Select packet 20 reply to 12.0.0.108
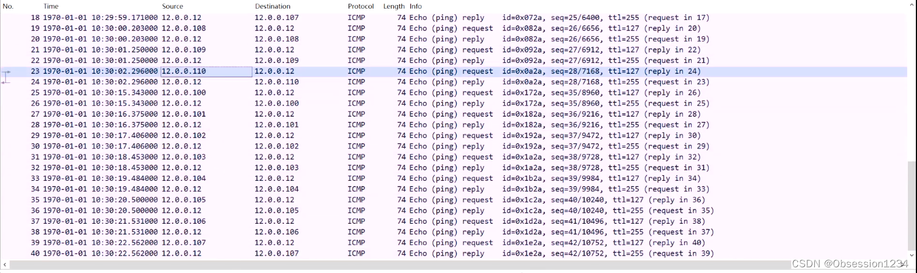This screenshot has width=917, height=273. point(454,39)
